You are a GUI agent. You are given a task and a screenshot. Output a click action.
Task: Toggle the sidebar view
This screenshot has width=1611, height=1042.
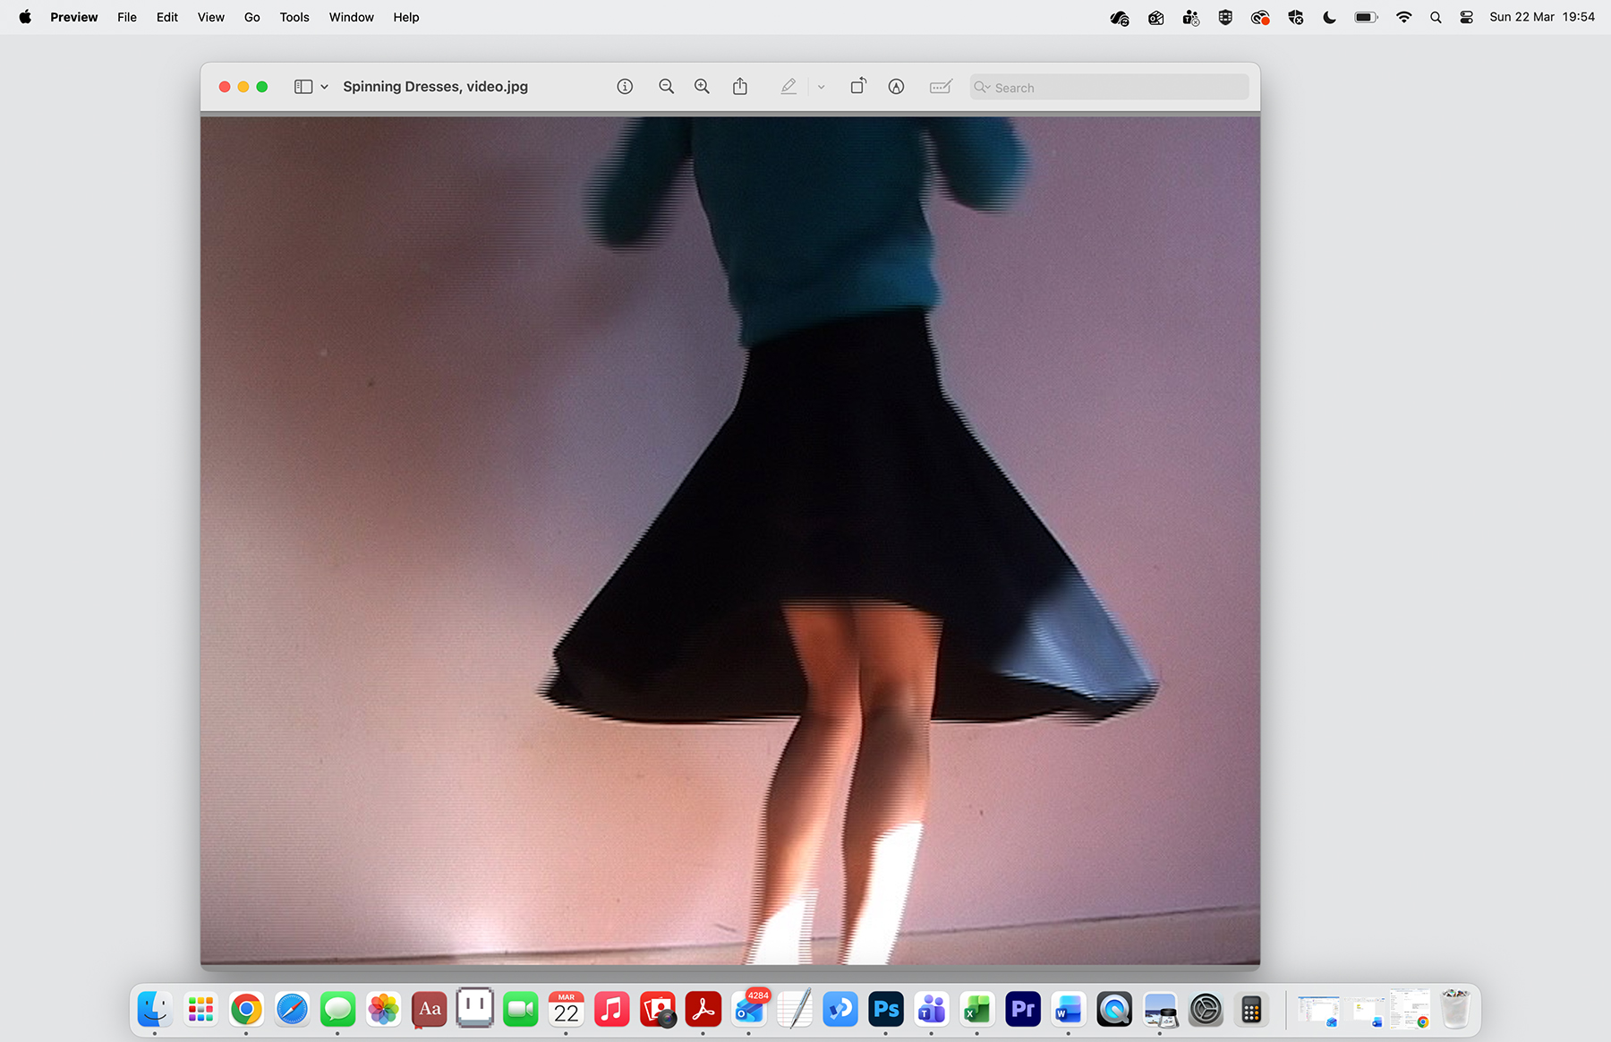302,86
